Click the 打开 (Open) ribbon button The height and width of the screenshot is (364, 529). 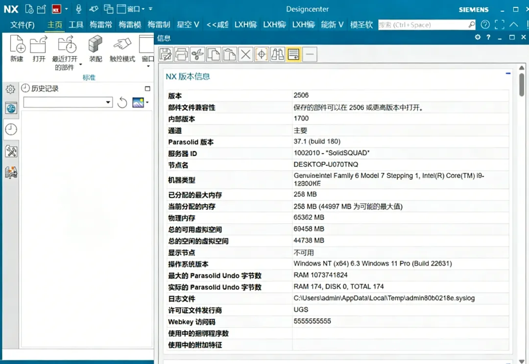click(x=39, y=48)
